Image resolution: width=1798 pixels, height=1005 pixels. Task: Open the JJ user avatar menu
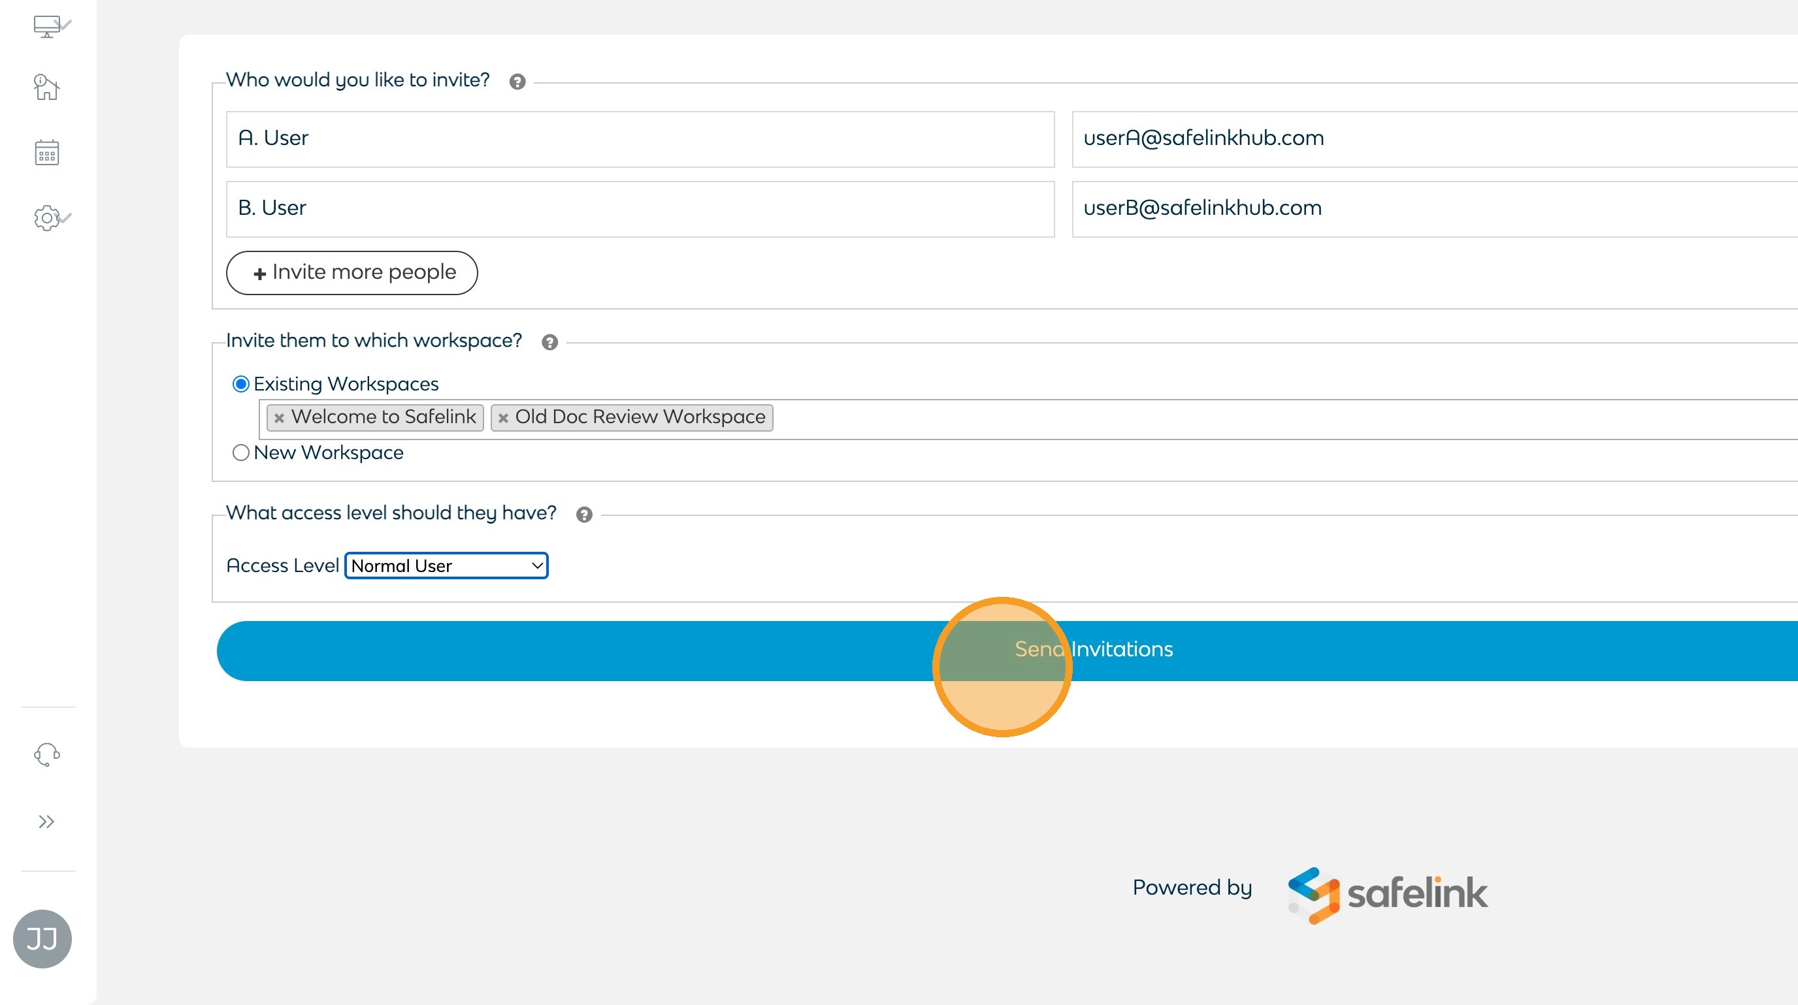pyautogui.click(x=42, y=939)
